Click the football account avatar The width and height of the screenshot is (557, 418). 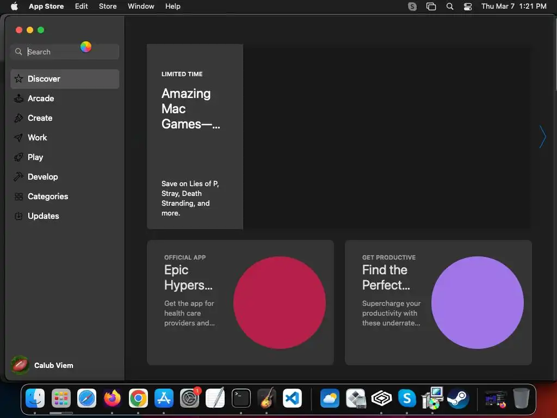(20, 365)
